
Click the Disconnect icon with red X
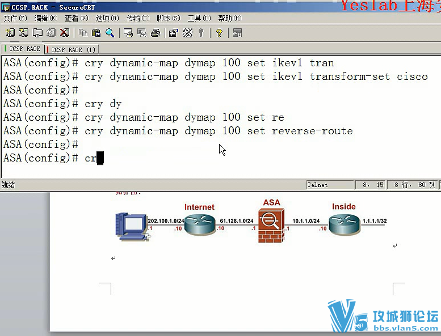pyautogui.click(x=65, y=33)
